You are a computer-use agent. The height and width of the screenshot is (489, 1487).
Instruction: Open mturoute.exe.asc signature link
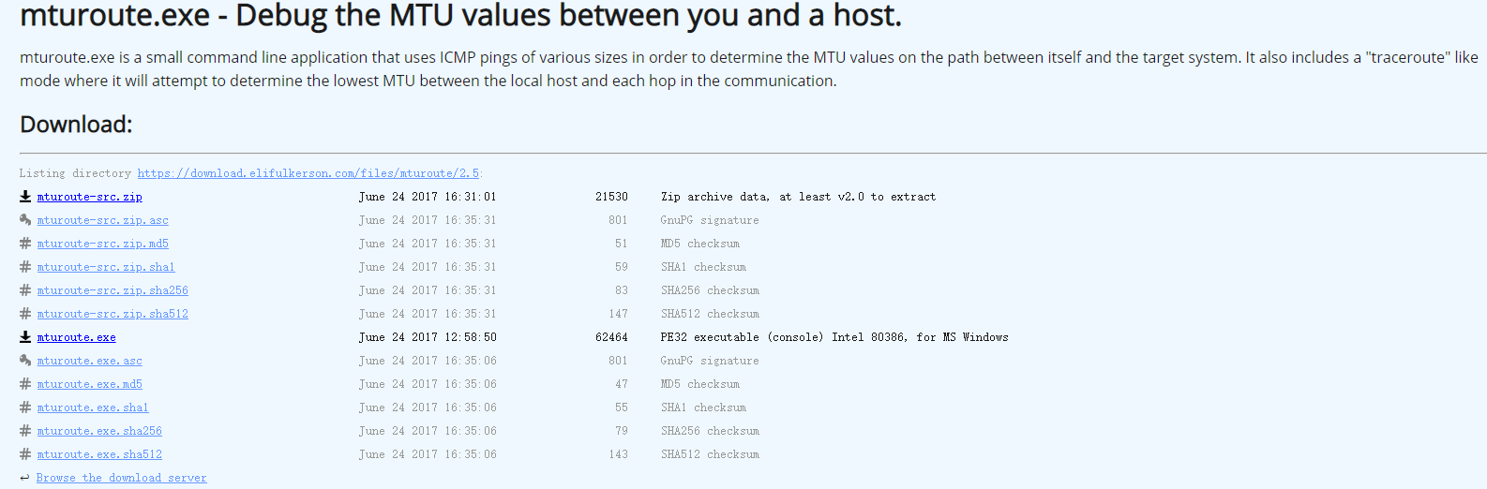pos(90,361)
